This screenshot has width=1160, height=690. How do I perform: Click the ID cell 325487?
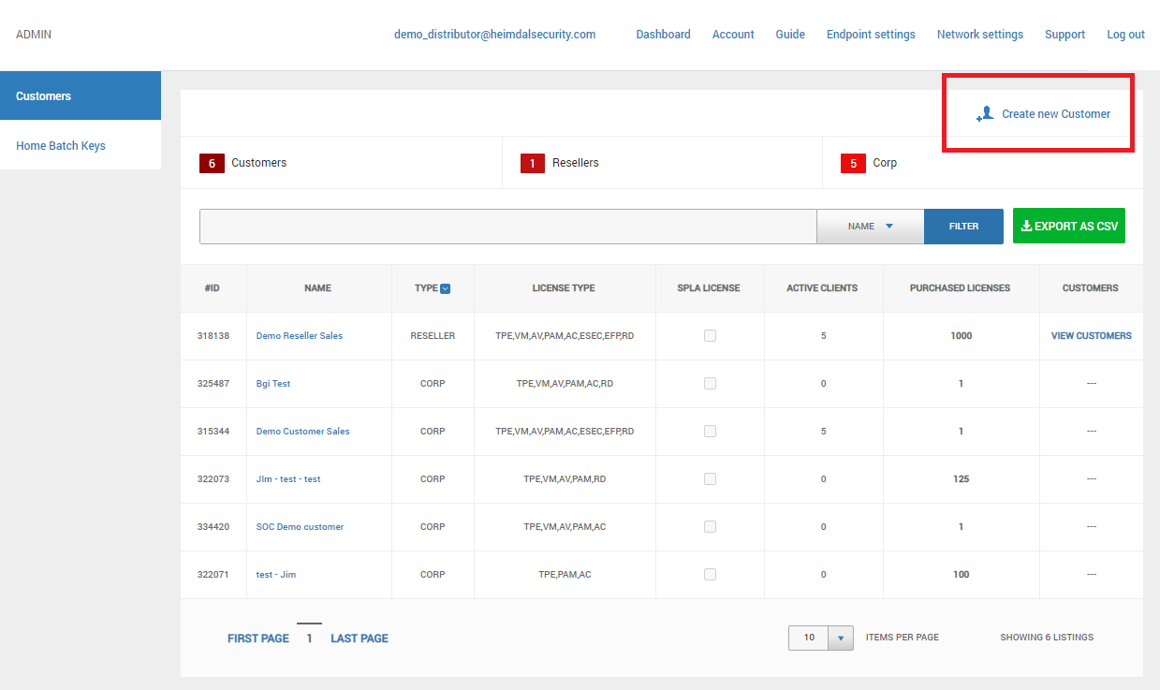click(x=213, y=383)
